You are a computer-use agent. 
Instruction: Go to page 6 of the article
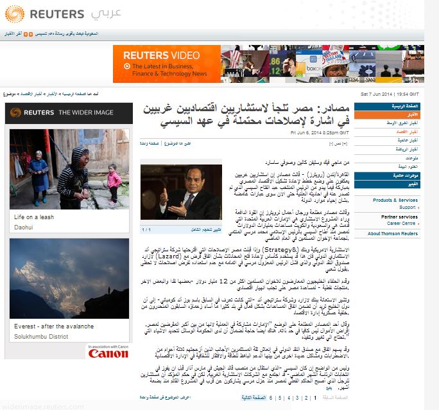(271, 398)
